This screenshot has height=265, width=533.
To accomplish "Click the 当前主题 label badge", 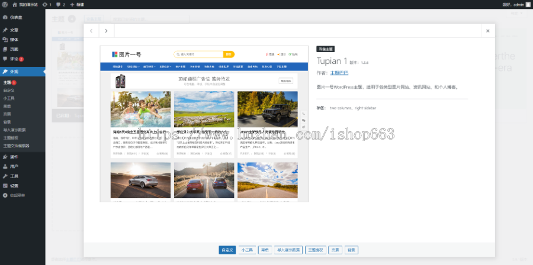I will point(326,49).
